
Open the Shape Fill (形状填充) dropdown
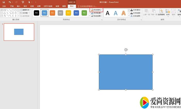tap(96, 10)
